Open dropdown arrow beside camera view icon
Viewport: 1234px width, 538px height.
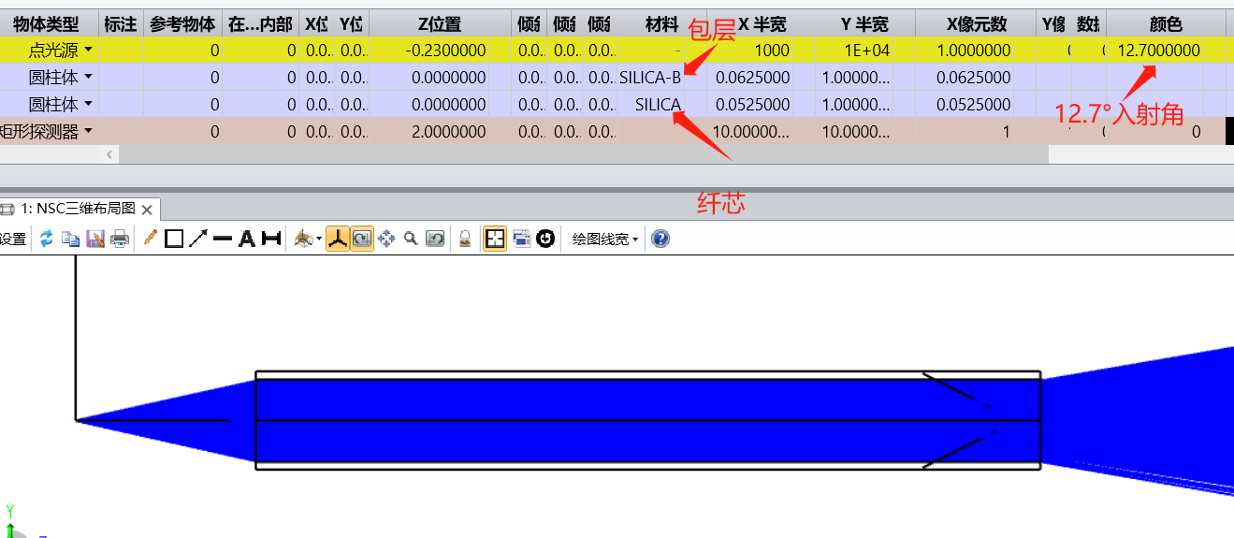point(319,239)
